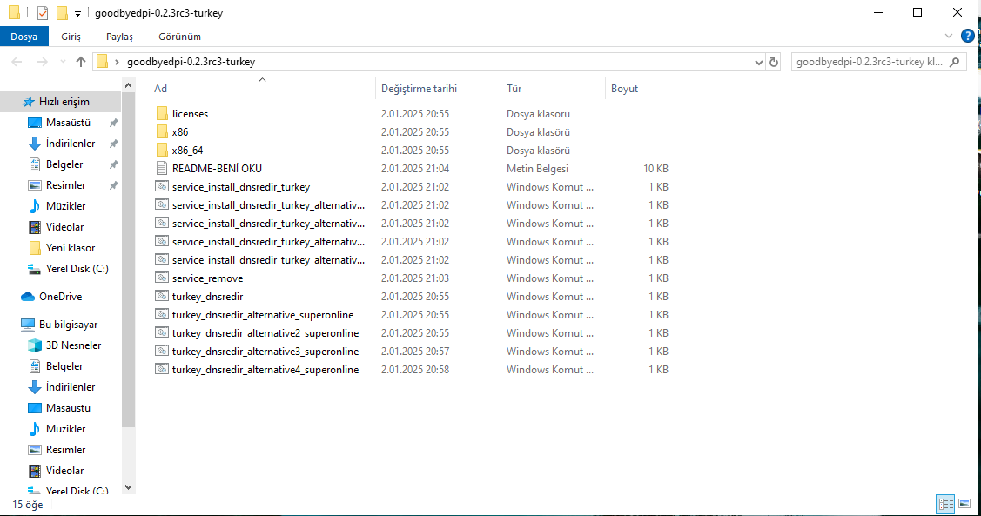Viewport: 981px width, 516px height.
Task: Sort by Değiştirme tarihi column header
Action: (438, 89)
